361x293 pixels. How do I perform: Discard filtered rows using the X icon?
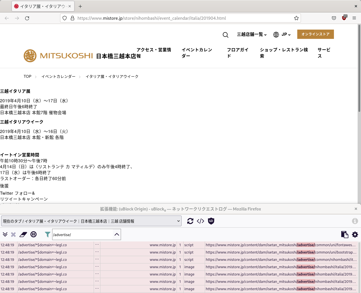pos(13,234)
